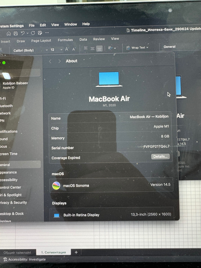Select Wi-Fi in Settings sidebar
The height and width of the screenshot is (268, 201).
tap(3, 98)
